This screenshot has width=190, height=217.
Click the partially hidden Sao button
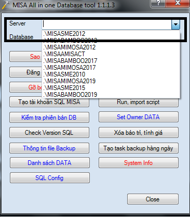point(25,57)
